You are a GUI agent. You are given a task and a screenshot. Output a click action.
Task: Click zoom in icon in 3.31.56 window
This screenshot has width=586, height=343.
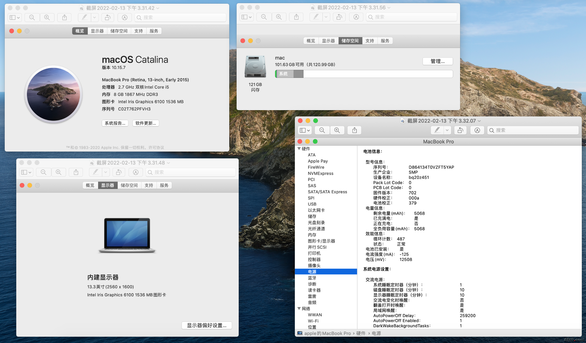tap(279, 17)
